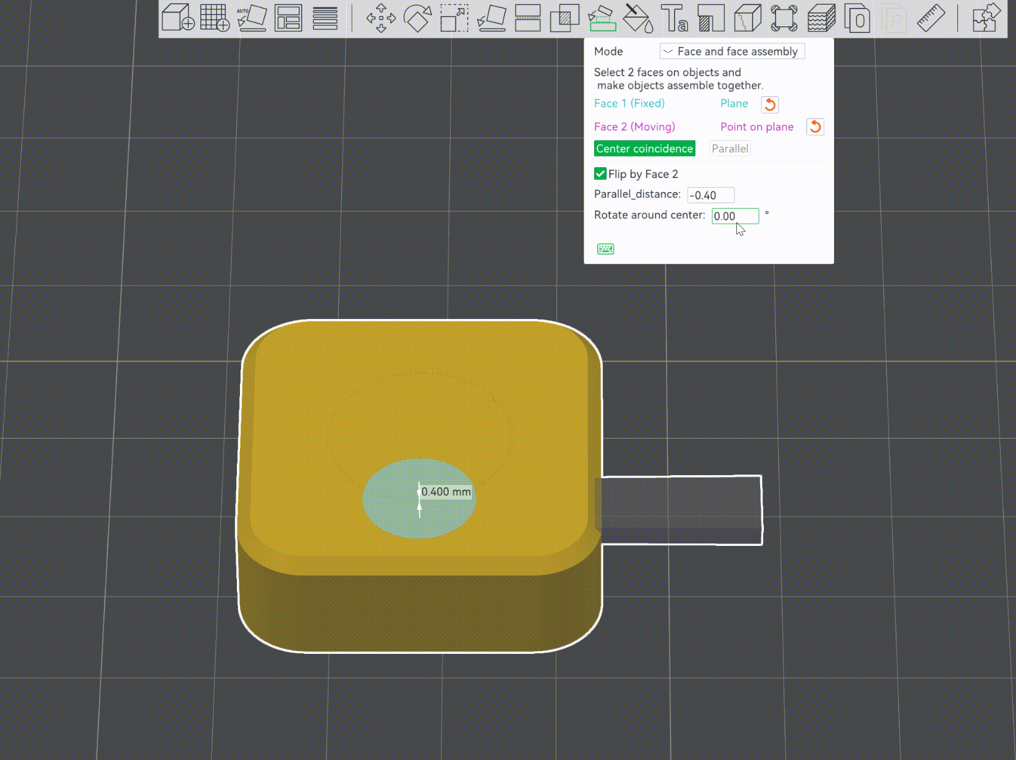
Task: Select the Scale tool icon
Action: [454, 18]
